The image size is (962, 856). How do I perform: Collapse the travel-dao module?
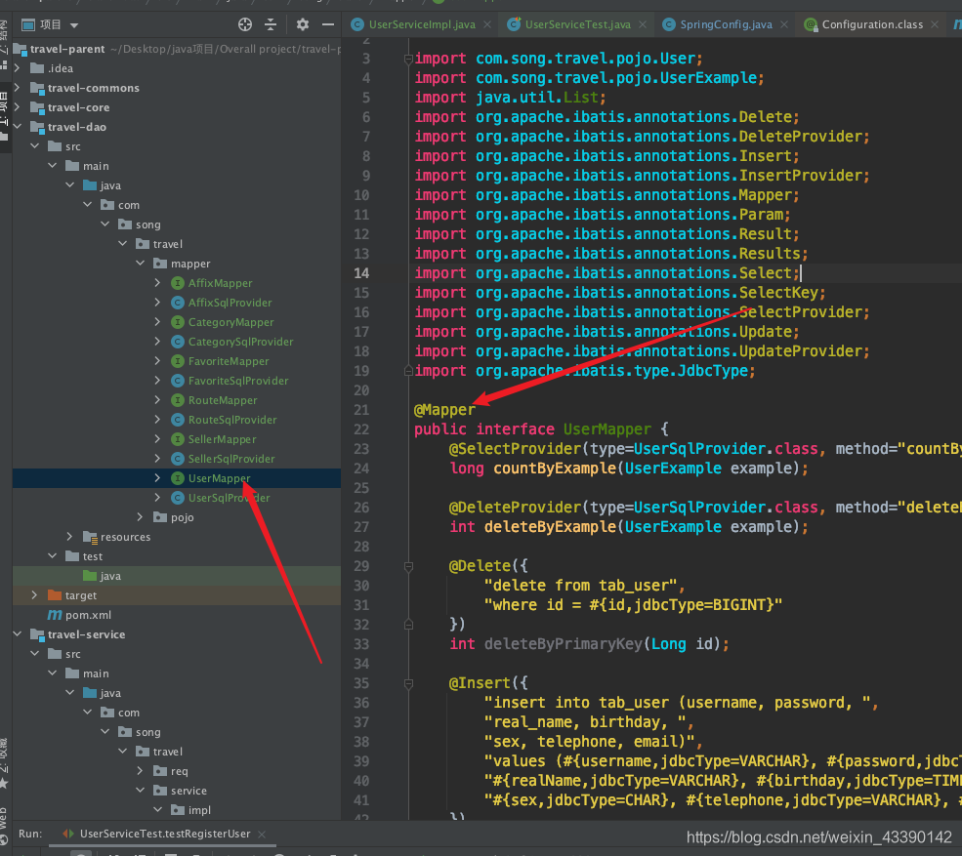click(x=18, y=127)
